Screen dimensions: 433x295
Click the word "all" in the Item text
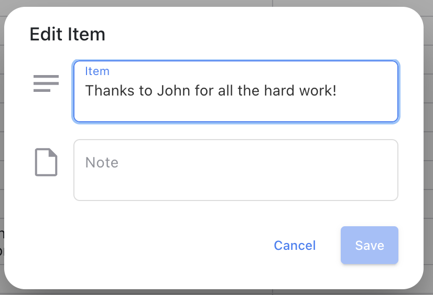pos(225,90)
